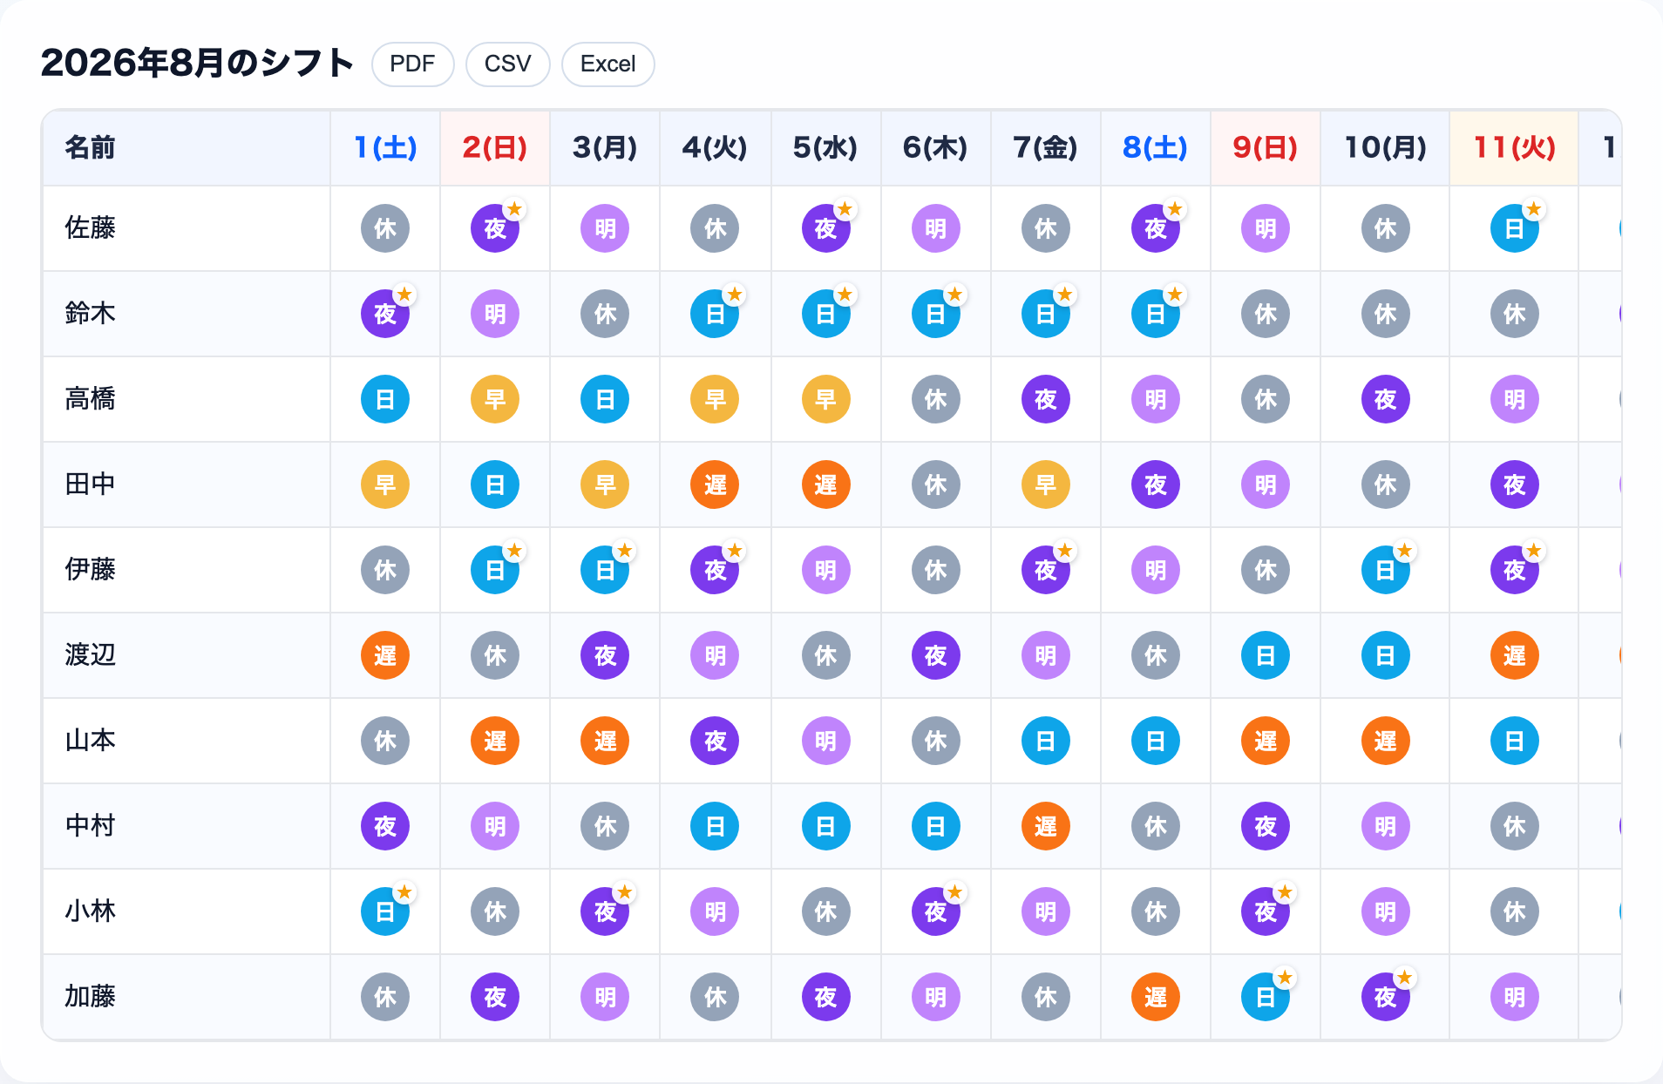Click 鈴木's rest badge on the 9th
1663x1084 pixels.
click(x=1266, y=314)
